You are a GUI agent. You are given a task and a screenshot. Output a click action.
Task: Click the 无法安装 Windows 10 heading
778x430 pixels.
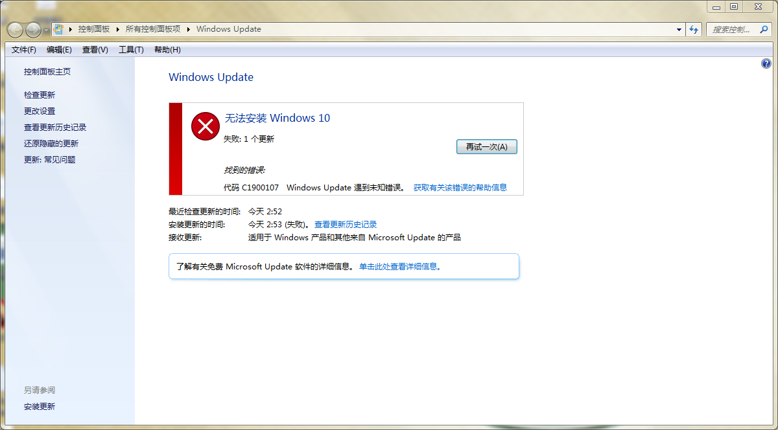[x=277, y=118]
